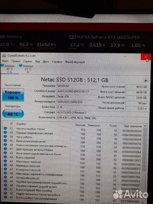This screenshot has width=153, height=204.
Task: Click the total NAND writes value 3448 GB
Action: point(137,98)
